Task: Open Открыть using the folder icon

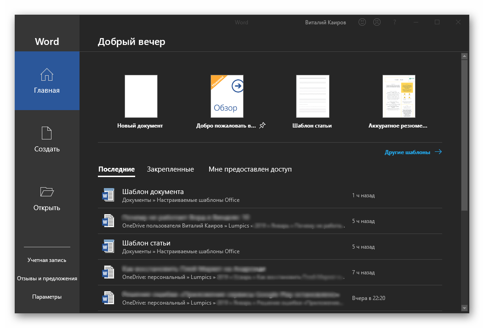Action: click(x=46, y=191)
